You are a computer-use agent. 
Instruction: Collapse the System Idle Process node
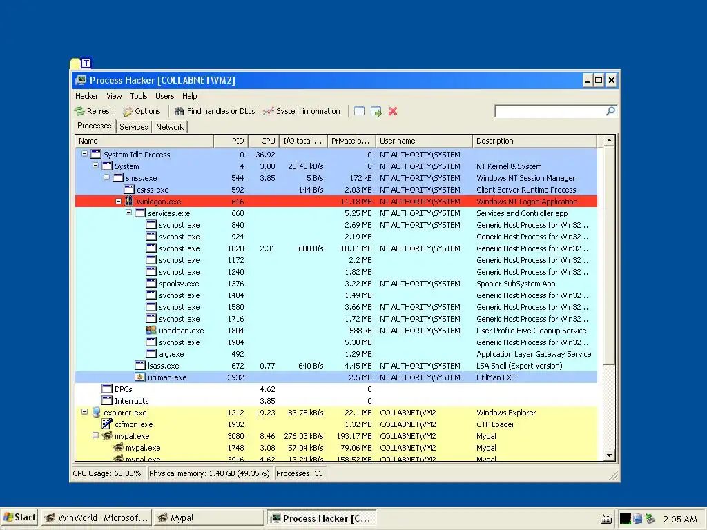(84, 154)
